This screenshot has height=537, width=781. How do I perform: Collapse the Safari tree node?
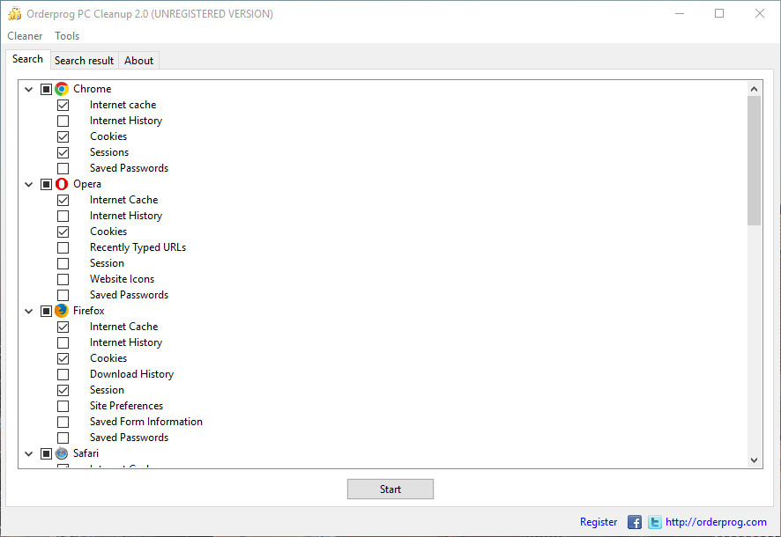29,454
